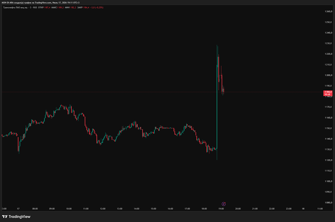The height and width of the screenshot is (222, 335).
Task: Click the Транснефть ПАО акц.пр. symbol title
Action: [x=15, y=7]
